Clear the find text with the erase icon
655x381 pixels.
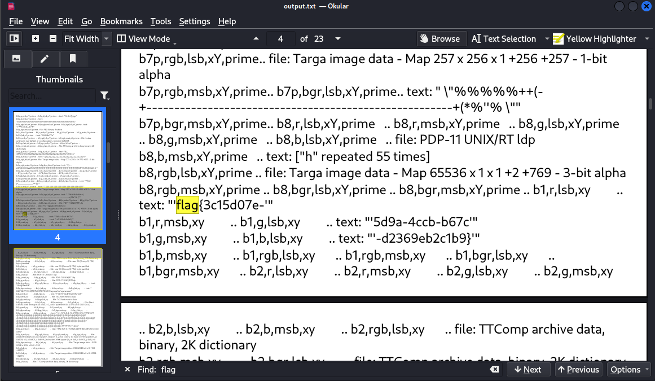click(x=494, y=370)
